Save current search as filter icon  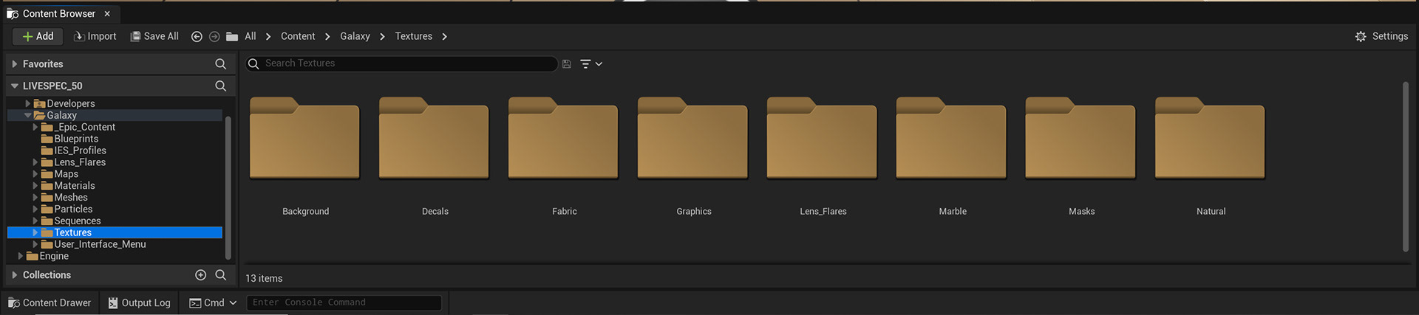point(567,64)
